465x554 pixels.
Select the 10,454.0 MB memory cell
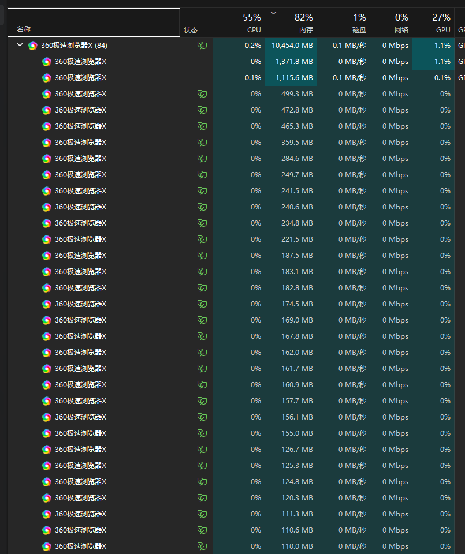(291, 45)
